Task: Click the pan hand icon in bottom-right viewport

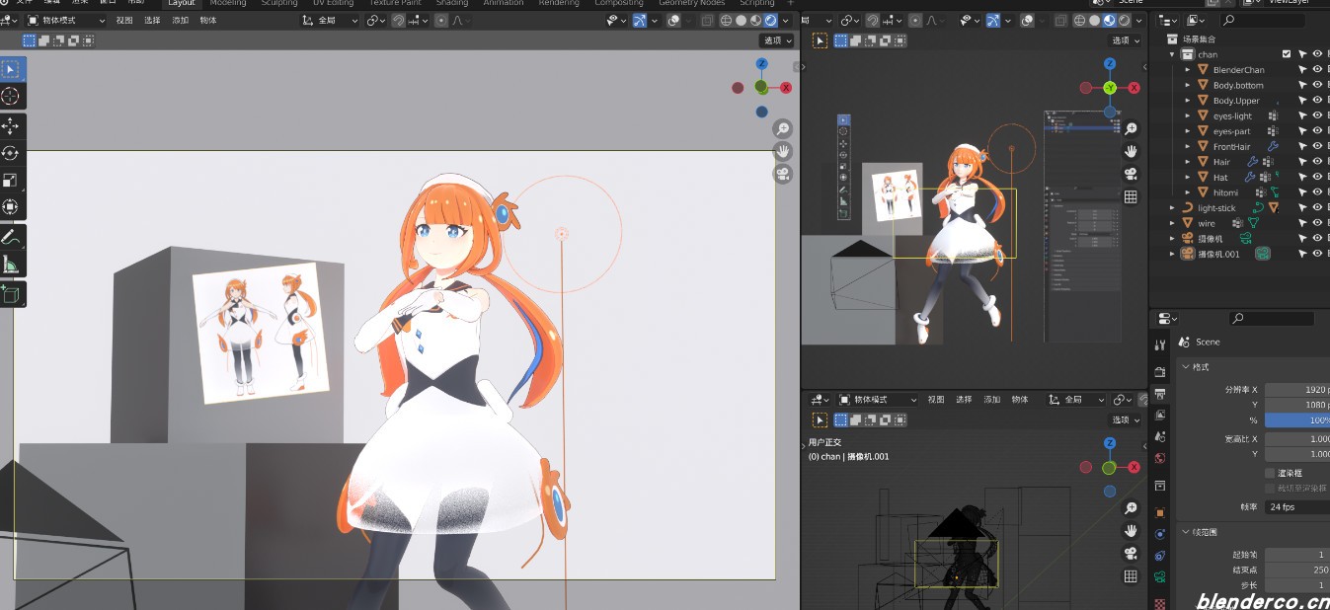Action: 1131,531
